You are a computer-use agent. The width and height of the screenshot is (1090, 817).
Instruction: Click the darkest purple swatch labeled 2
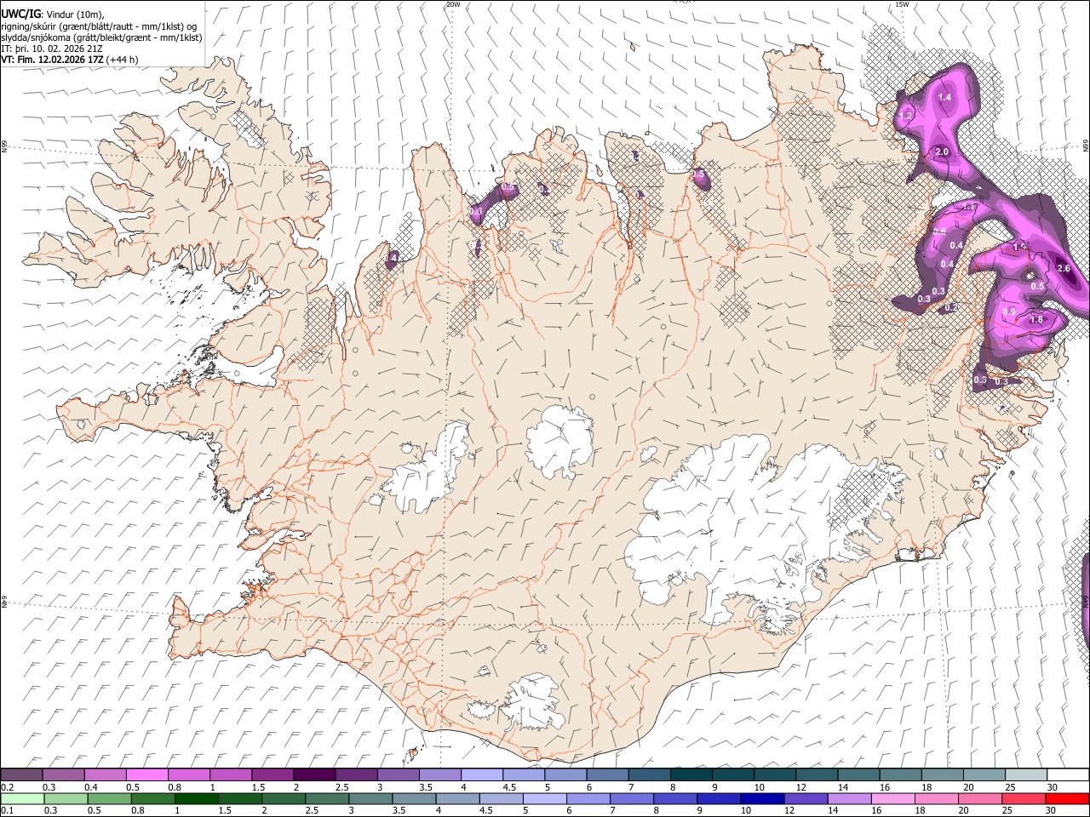point(313,775)
